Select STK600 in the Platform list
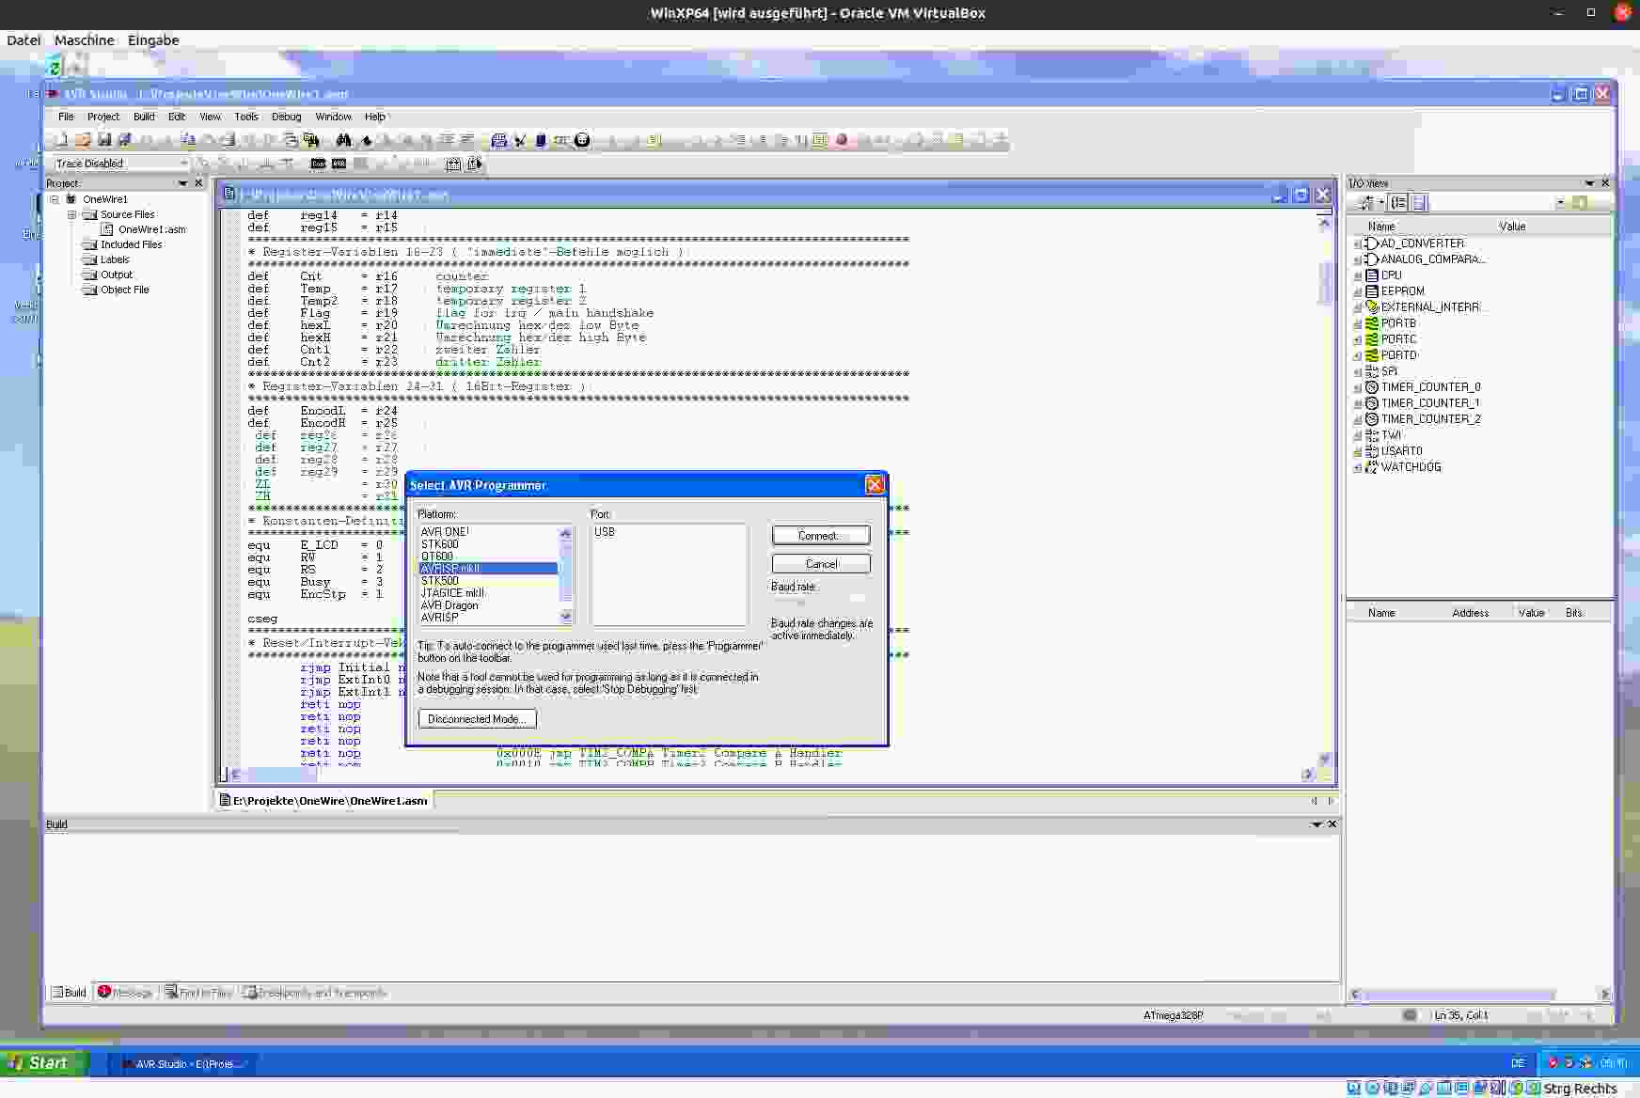 click(440, 544)
